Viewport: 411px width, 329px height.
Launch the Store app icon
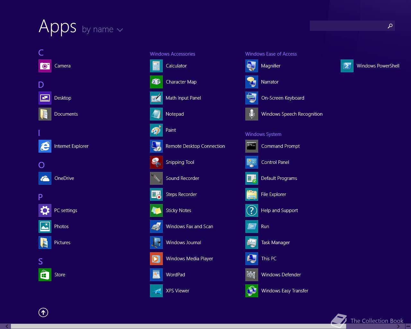[x=45, y=275]
